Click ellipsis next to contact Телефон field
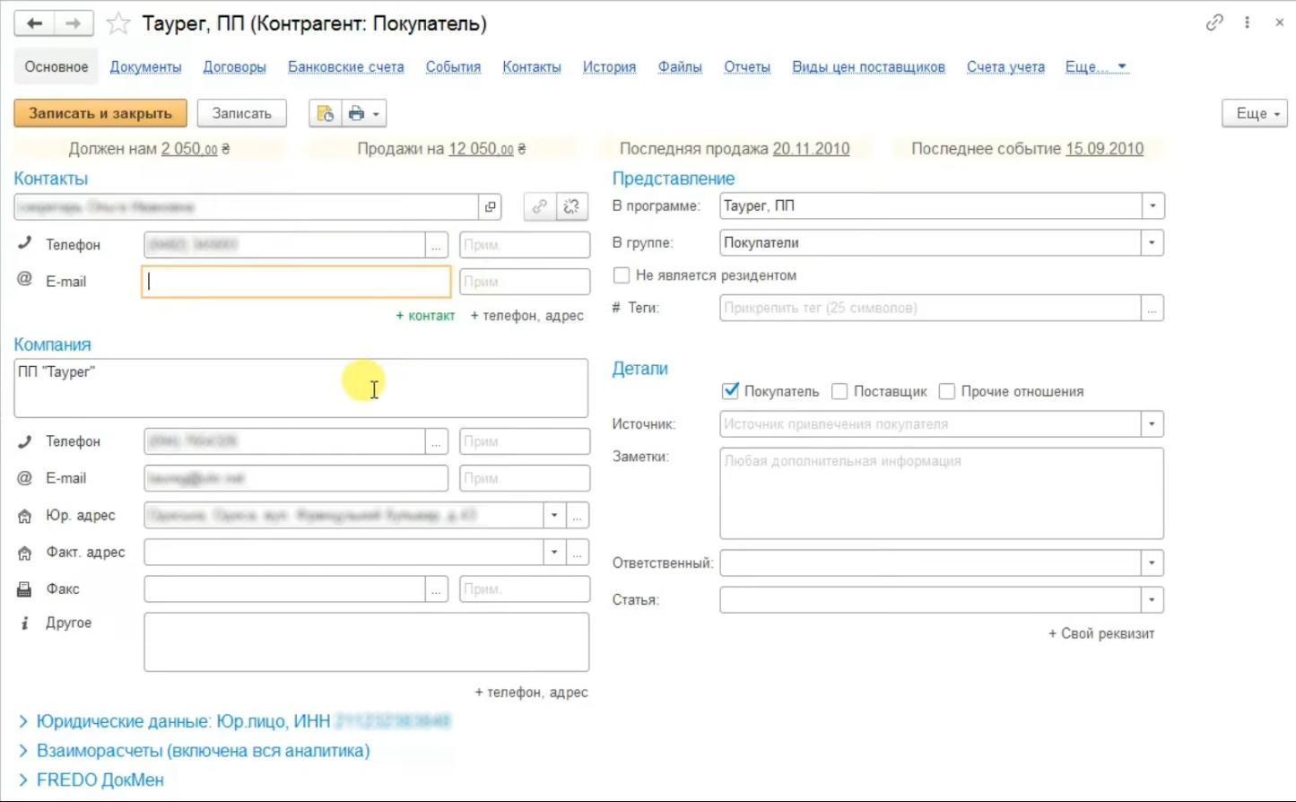The image size is (1296, 802). pyautogui.click(x=437, y=245)
